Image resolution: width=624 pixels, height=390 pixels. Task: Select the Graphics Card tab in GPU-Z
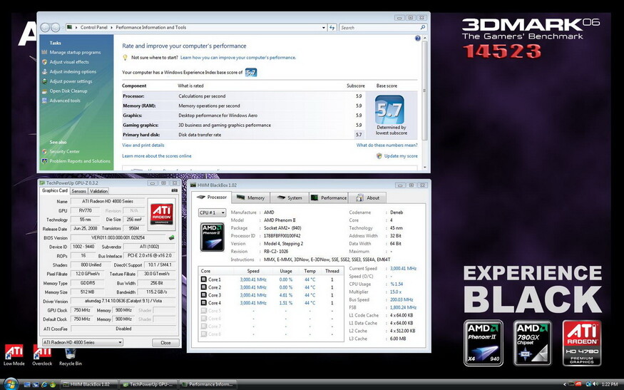55,190
